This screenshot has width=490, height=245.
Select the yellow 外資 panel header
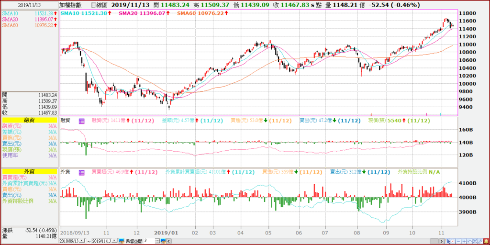click(29, 171)
